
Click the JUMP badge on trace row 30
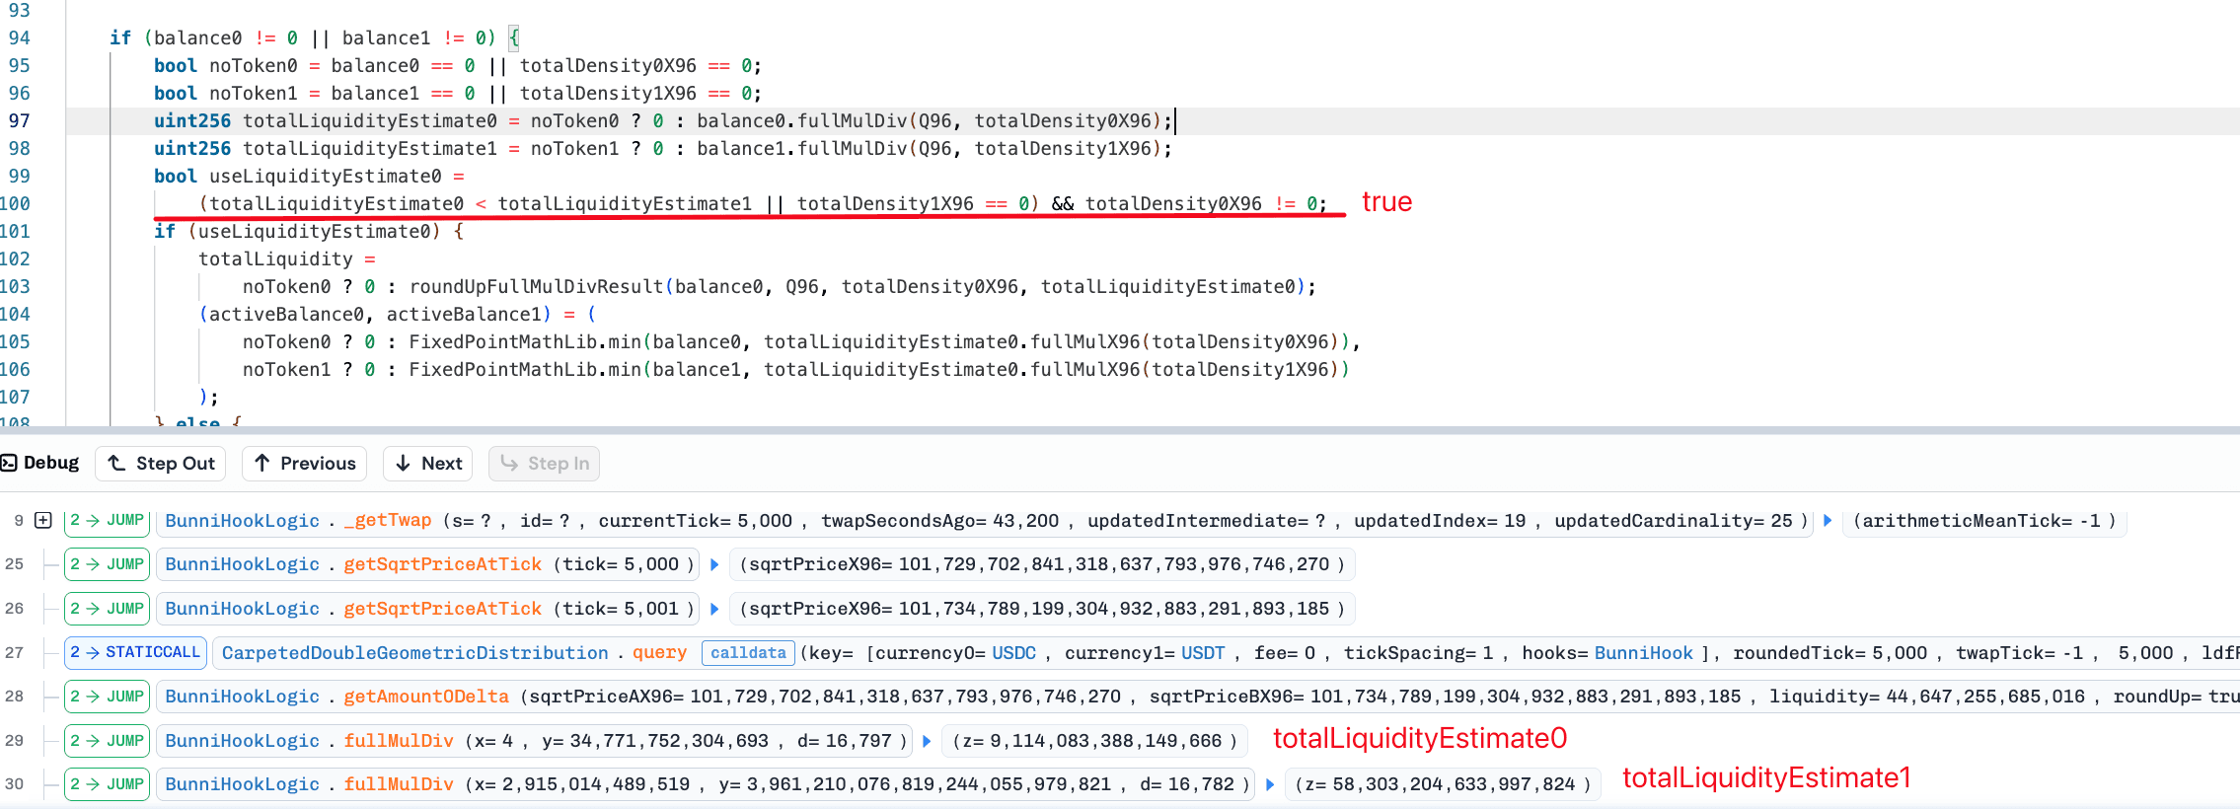click(107, 784)
